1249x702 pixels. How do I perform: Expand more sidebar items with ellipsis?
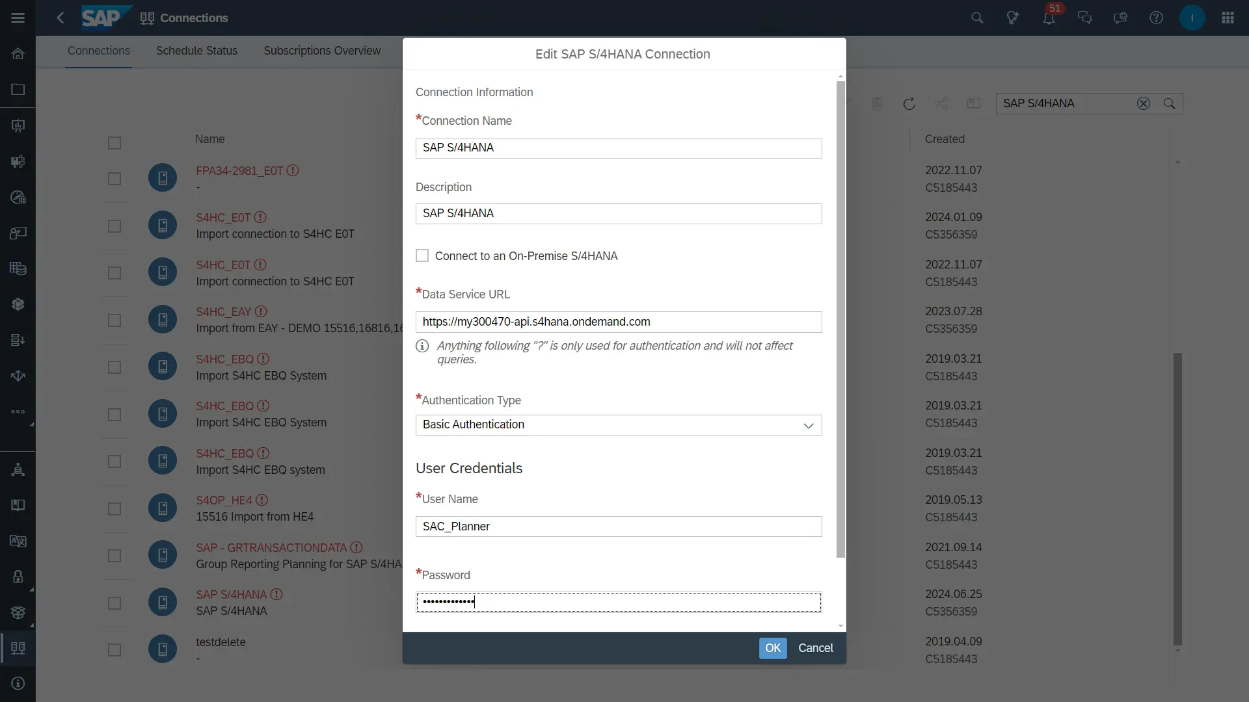(x=18, y=411)
